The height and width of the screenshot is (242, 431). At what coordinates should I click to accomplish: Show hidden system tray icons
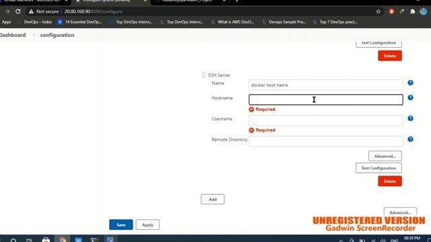341,241
